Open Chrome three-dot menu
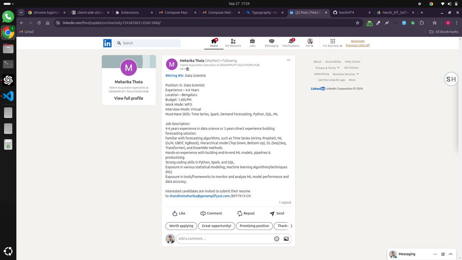The image size is (462, 260). point(457,23)
